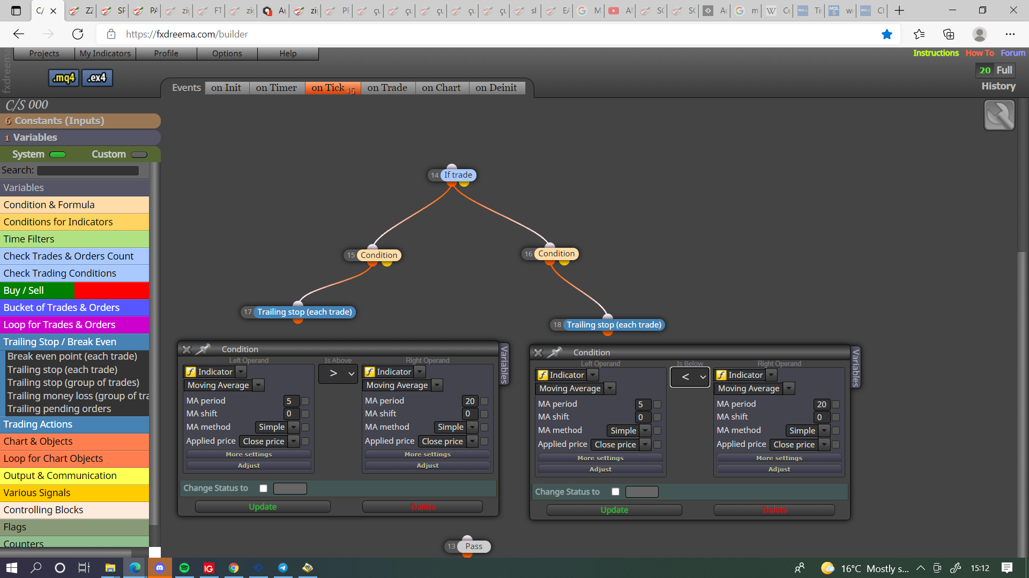Open Chrome from the taskbar
The image size is (1029, 578).
click(234, 568)
